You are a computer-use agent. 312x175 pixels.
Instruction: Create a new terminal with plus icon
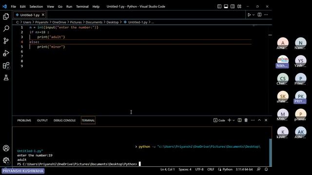[230, 120]
